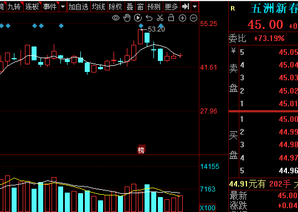The width and height of the screenshot is (298, 212).
Task: Click the circular play replay icon
Action: click(x=138, y=18)
